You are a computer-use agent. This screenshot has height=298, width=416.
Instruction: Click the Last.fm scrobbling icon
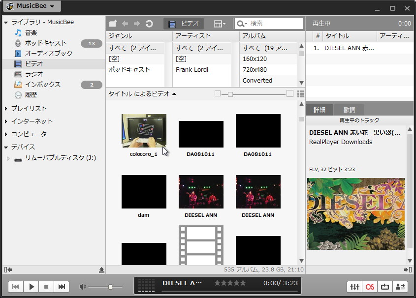(370, 286)
